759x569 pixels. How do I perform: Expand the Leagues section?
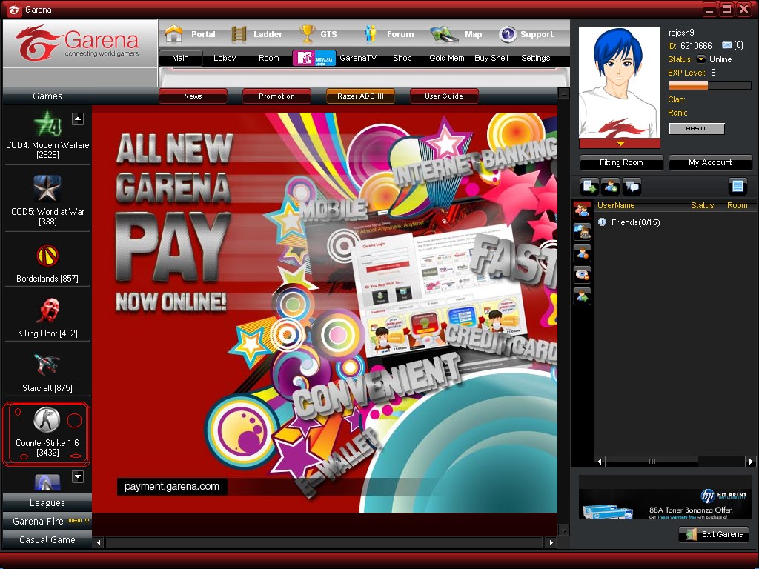(47, 503)
